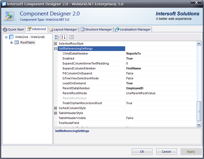This screenshot has height=159, width=204.
Task: Click the OK button
Action: [x=142, y=152]
